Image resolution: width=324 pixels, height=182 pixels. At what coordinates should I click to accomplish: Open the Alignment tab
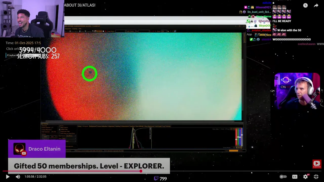[111, 126]
